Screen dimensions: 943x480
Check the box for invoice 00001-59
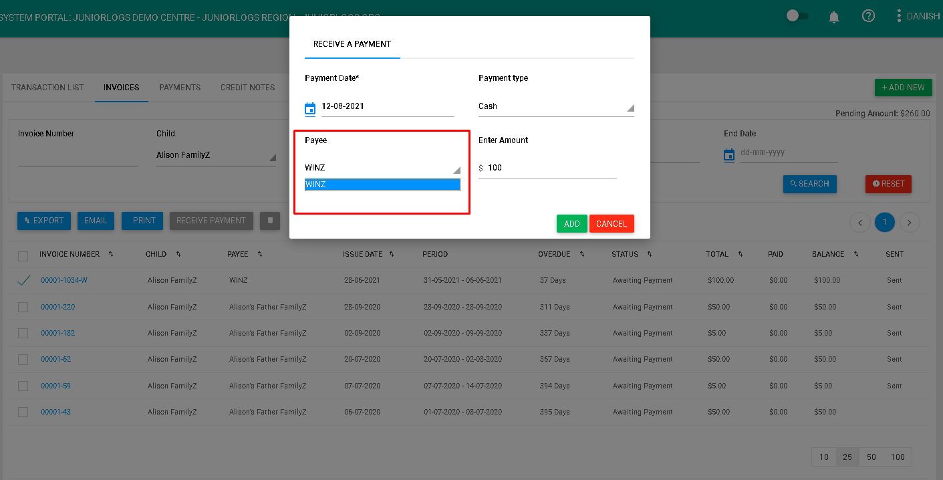click(x=23, y=386)
